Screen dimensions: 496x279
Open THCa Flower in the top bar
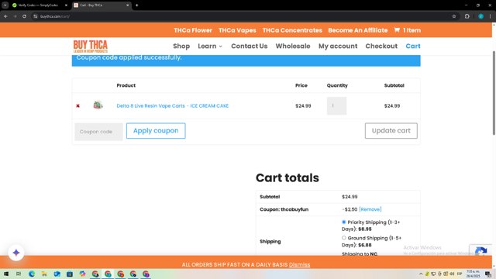tap(193, 30)
